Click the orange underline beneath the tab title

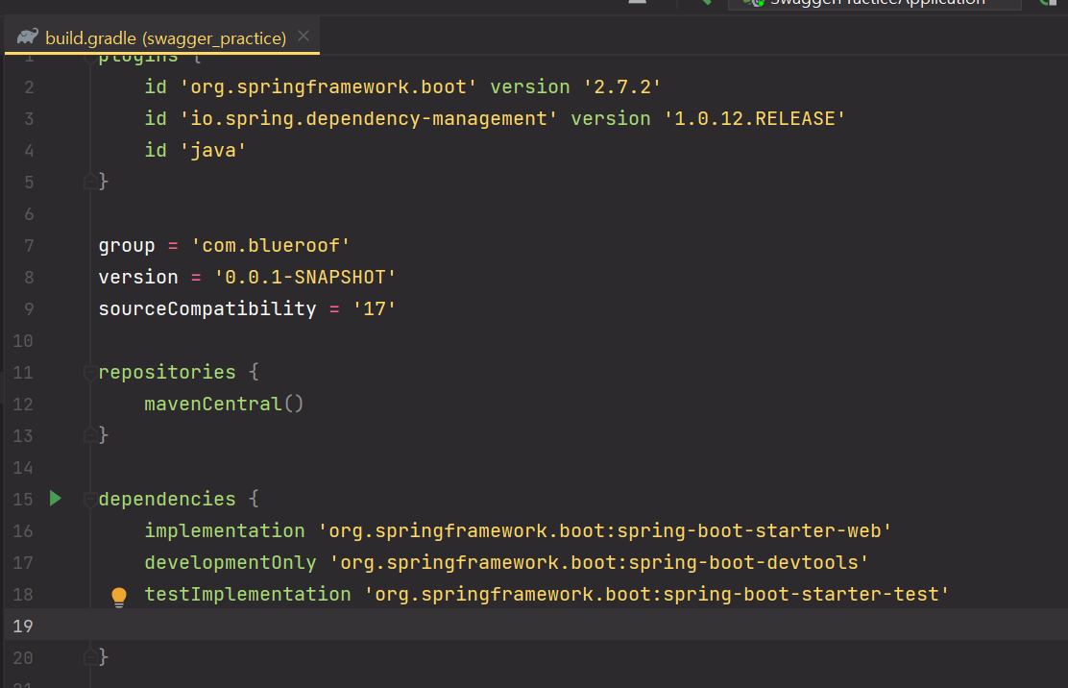pos(163,54)
